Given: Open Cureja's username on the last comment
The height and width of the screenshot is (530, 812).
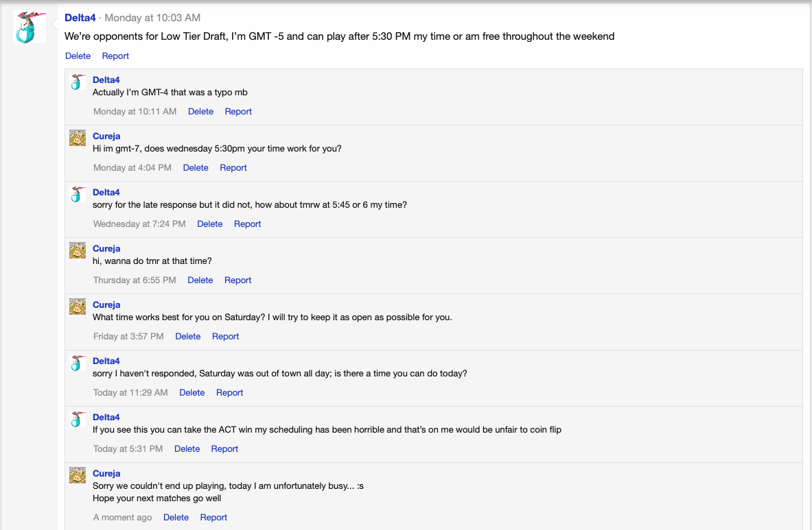Looking at the screenshot, I should pyautogui.click(x=106, y=474).
